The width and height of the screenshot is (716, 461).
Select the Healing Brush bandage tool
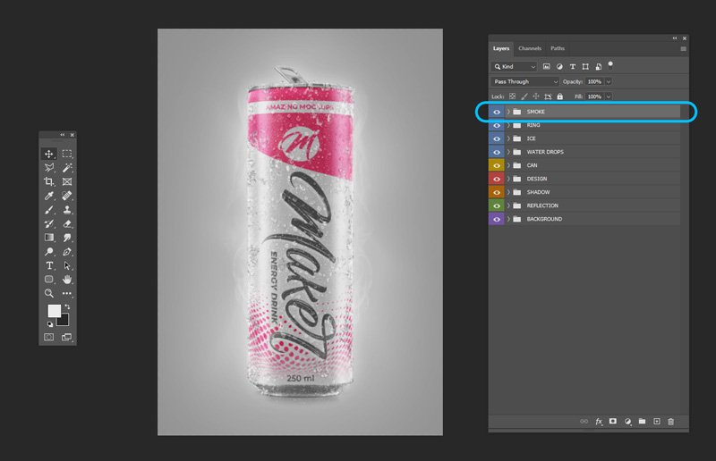coord(67,196)
